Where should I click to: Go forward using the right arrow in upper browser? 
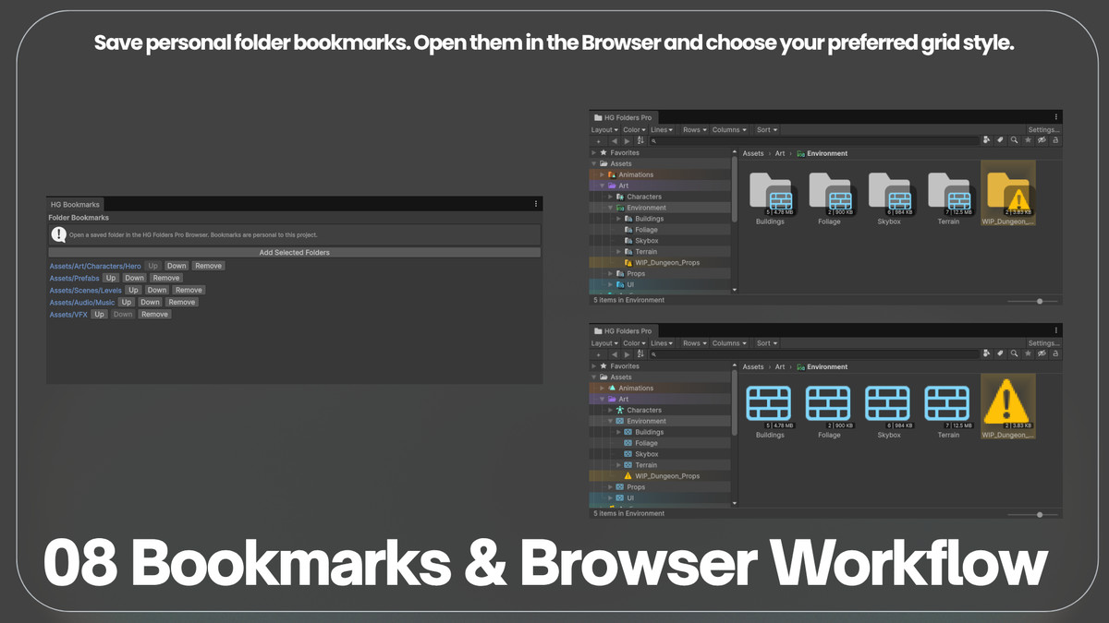point(628,141)
